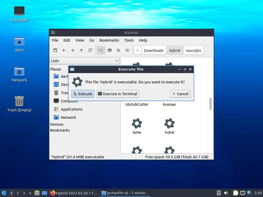263x197 pixels.
Task: Expand the Lists side pane dropdown
Action: click(84, 61)
